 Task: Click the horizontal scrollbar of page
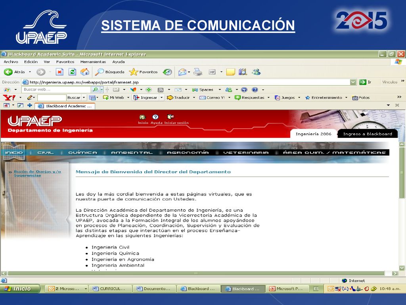[x=196, y=273]
